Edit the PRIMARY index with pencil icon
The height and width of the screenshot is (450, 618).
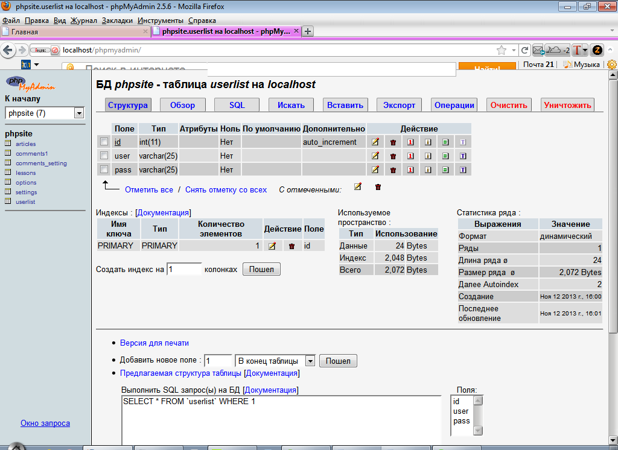(272, 246)
